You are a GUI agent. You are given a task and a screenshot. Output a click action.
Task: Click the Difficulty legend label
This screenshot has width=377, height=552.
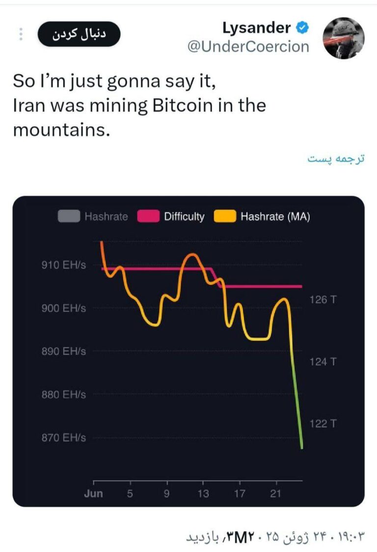[x=185, y=216]
